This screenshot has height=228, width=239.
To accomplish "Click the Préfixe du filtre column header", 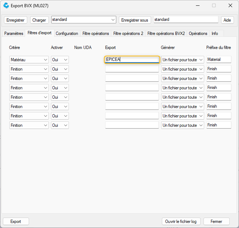I will click(x=219, y=48).
